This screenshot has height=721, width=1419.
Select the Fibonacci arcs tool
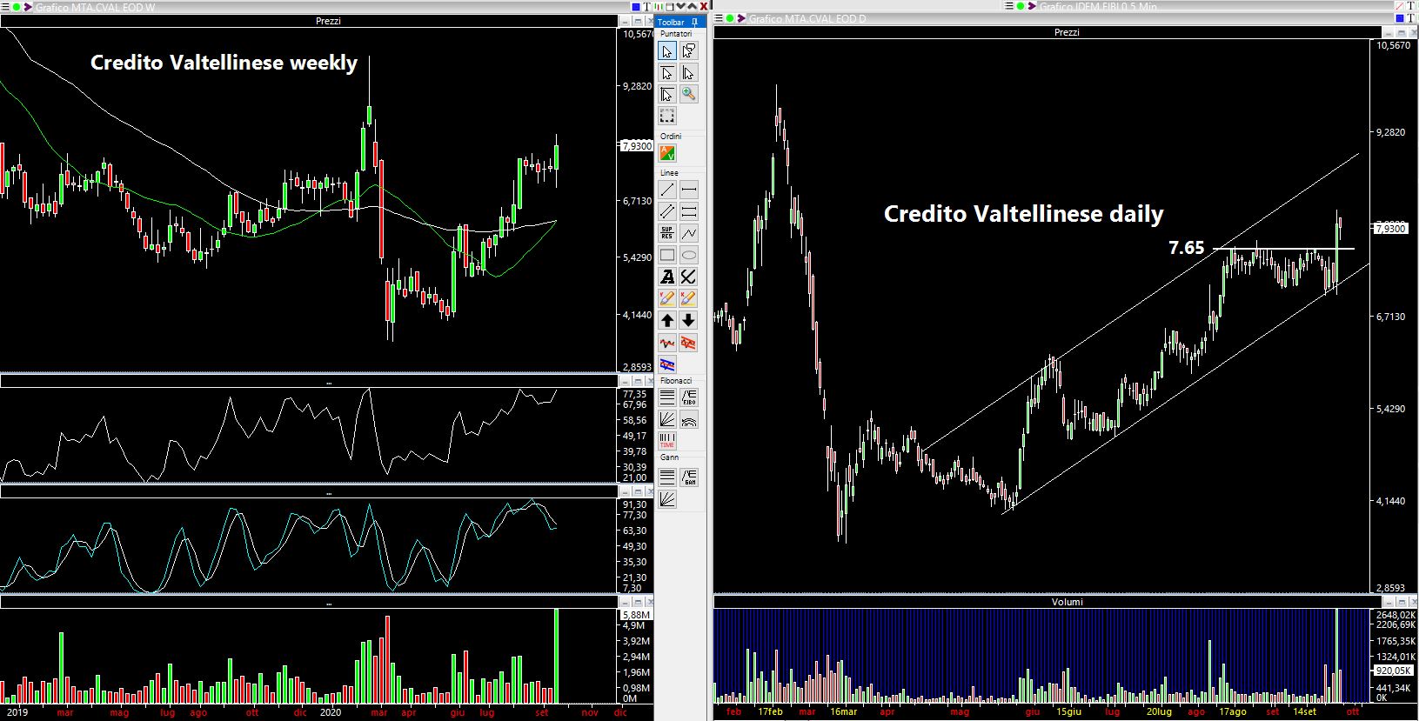pos(688,419)
